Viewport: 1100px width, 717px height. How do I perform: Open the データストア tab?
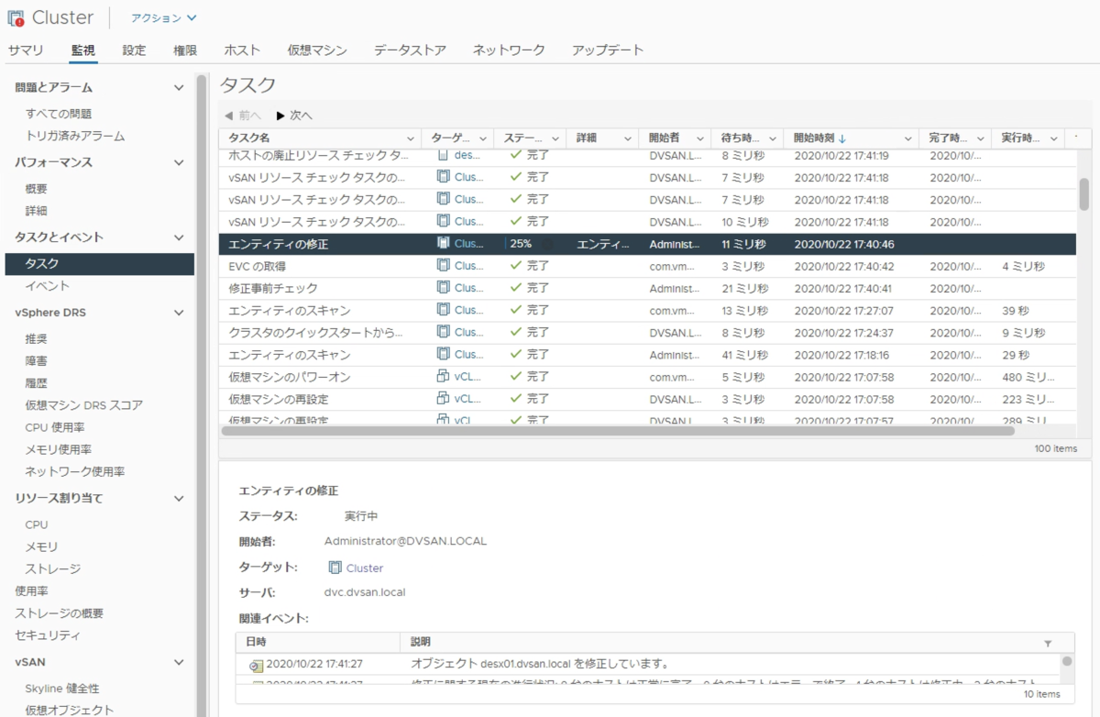410,50
